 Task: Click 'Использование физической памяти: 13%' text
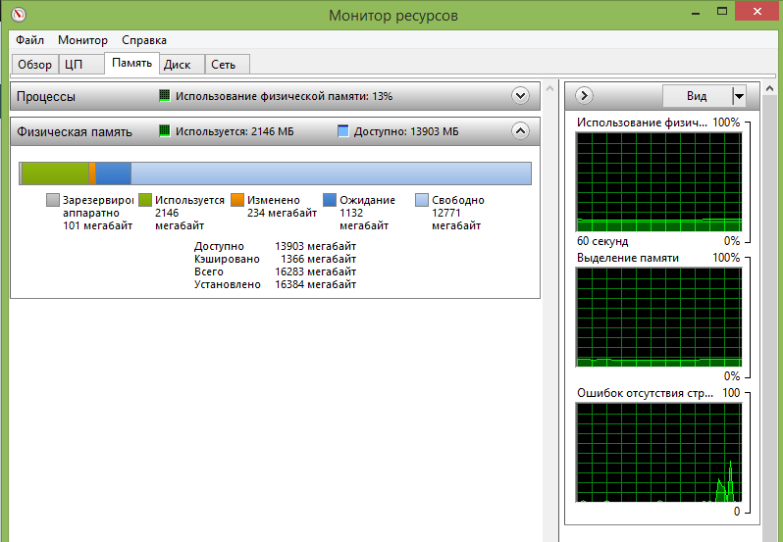[285, 96]
